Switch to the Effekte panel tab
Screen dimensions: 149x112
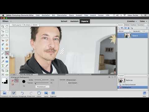coord(127,25)
